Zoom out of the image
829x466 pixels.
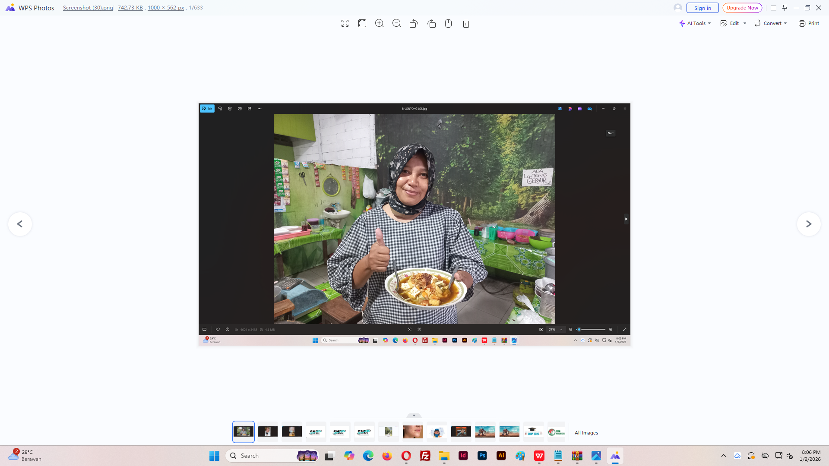click(397, 24)
